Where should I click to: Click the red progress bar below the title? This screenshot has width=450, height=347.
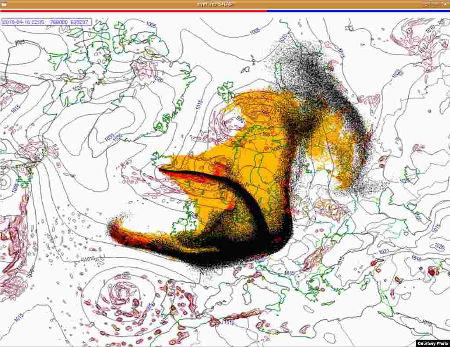132,10
